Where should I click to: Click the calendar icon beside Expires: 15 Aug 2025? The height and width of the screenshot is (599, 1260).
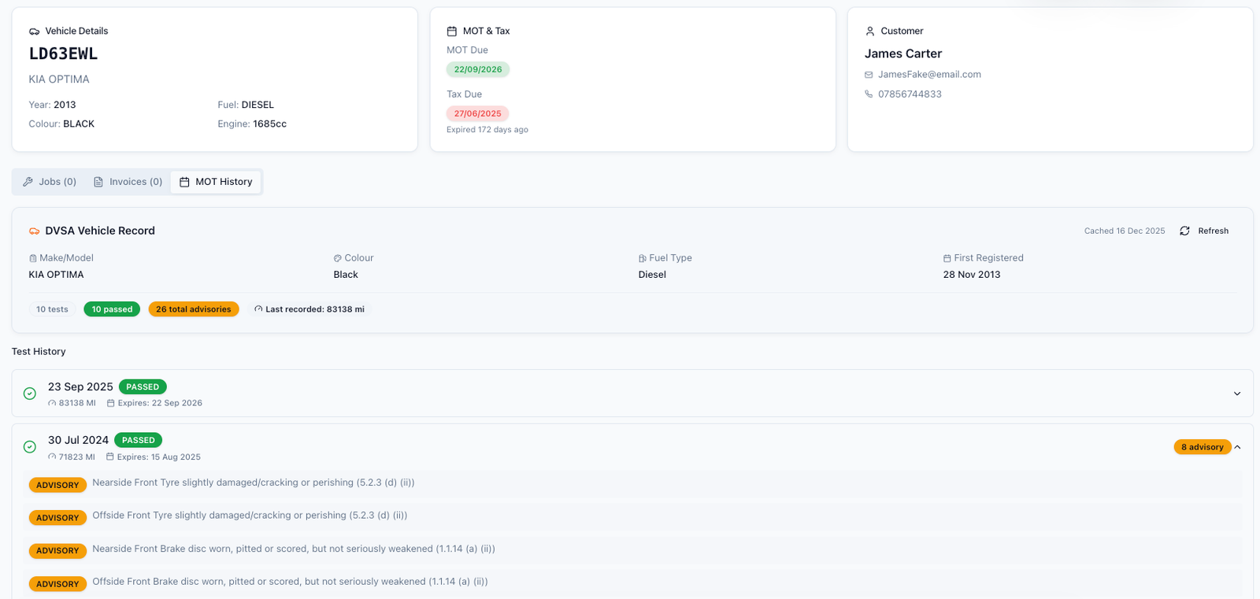pos(110,457)
